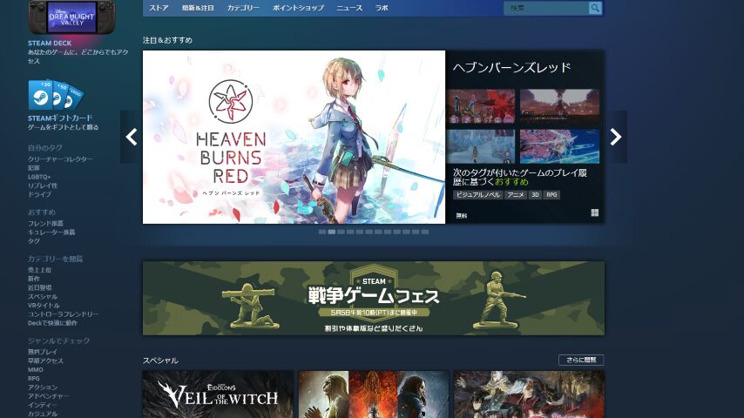Open the 最新&注目 menu
This screenshot has height=418, width=744.
pos(198,8)
